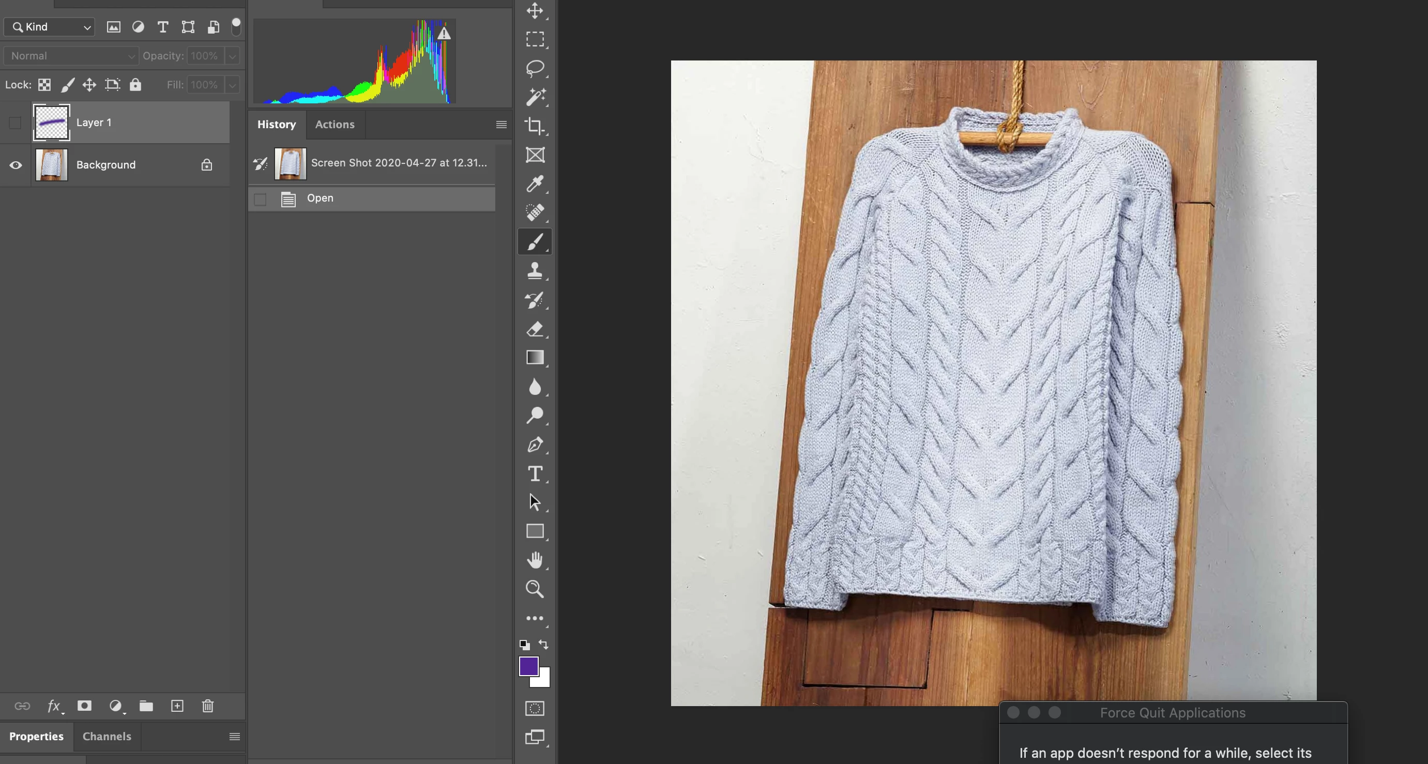1428x764 pixels.
Task: Toggle the Open history state checkbox
Action: tap(260, 199)
